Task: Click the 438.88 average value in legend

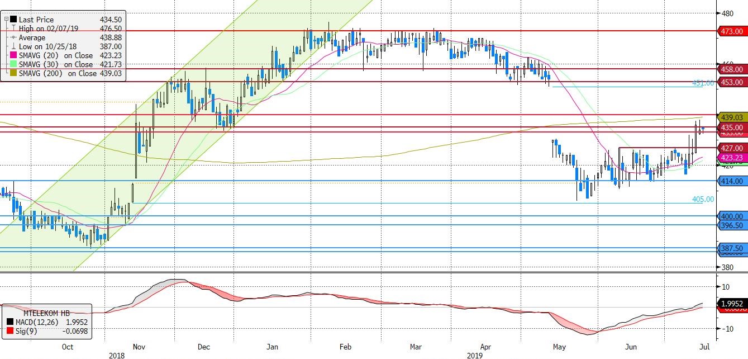Action: [111, 37]
